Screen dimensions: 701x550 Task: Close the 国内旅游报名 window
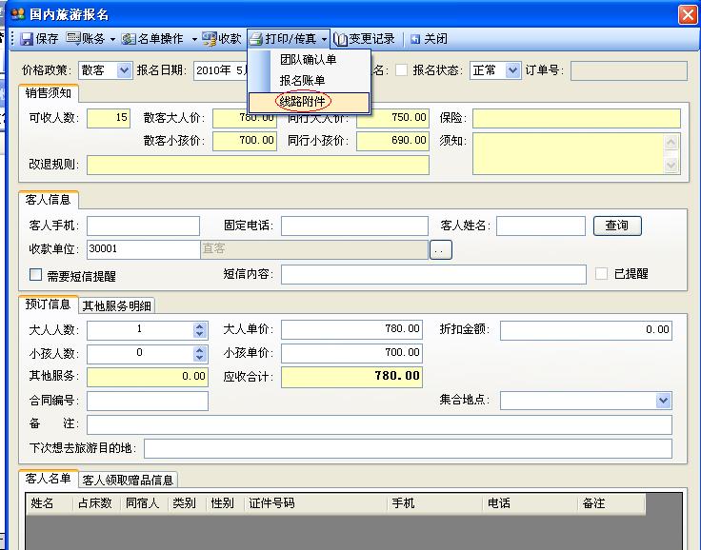688,14
